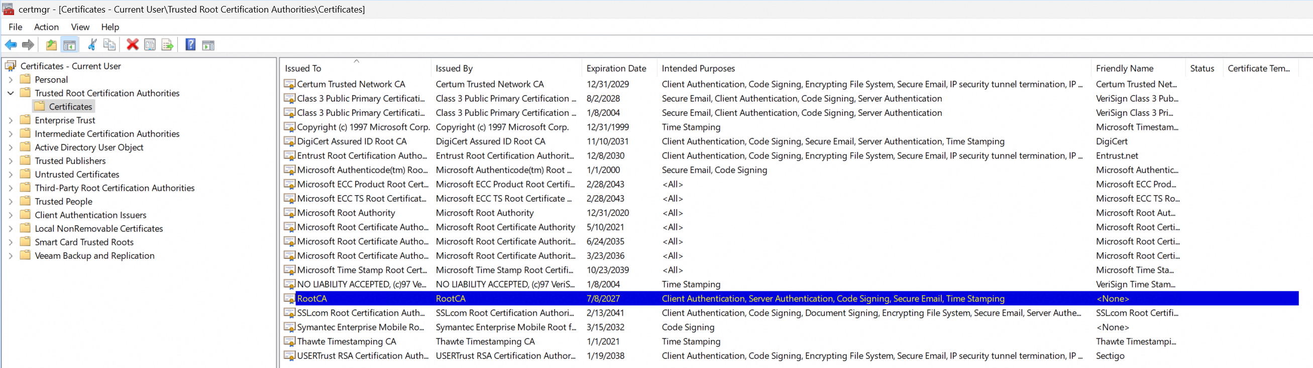Open the View menu

pyautogui.click(x=80, y=27)
